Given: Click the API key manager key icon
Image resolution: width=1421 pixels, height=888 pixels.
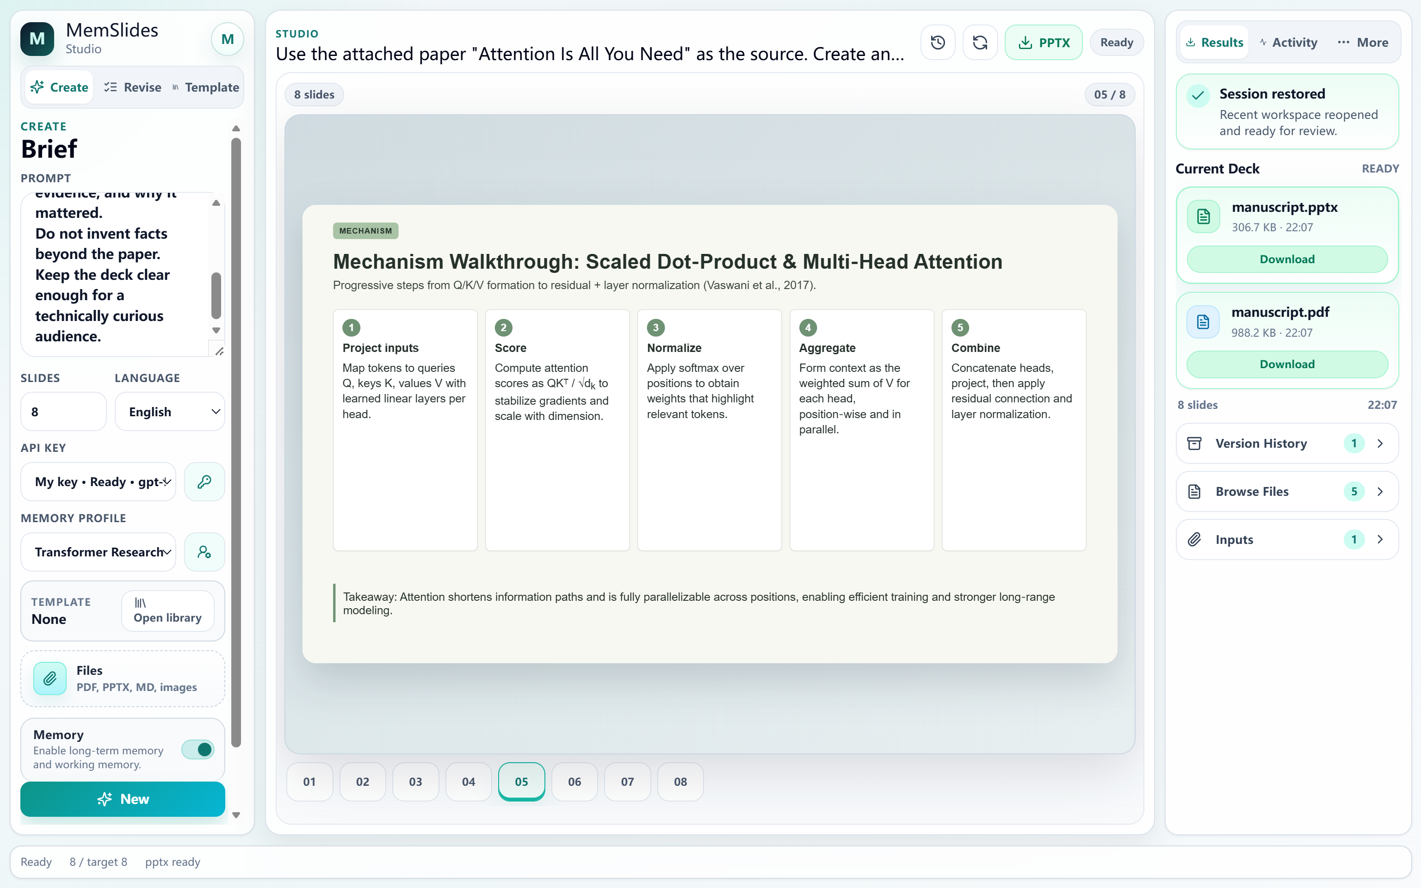Looking at the screenshot, I should click(204, 481).
